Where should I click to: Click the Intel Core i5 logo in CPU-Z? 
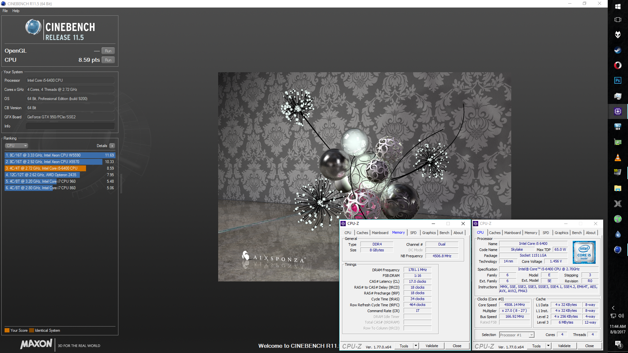coord(584,252)
